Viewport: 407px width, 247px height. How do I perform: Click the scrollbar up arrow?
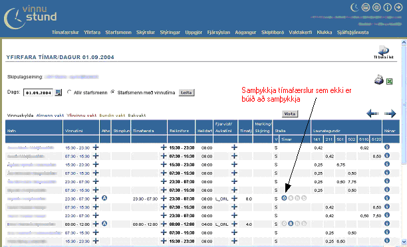point(404,42)
